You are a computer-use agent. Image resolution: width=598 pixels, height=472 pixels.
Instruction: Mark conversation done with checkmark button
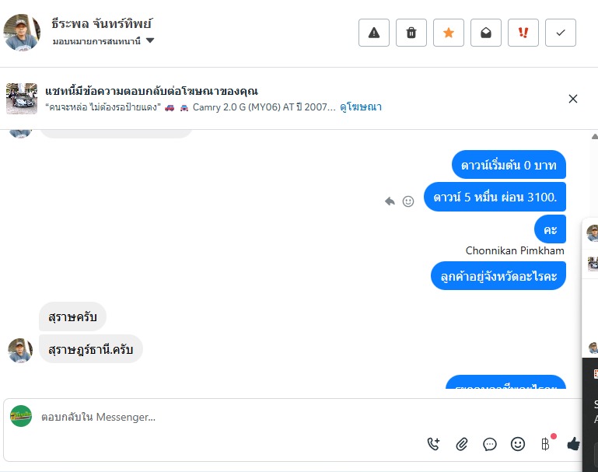pos(561,33)
